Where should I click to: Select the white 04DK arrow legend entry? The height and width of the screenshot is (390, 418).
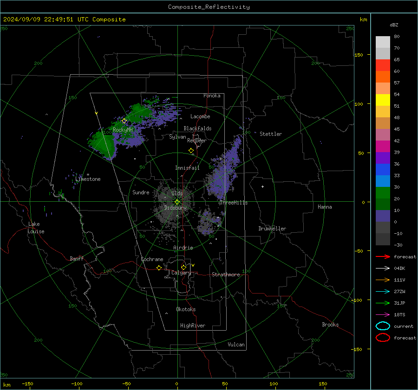pyautogui.click(x=383, y=269)
